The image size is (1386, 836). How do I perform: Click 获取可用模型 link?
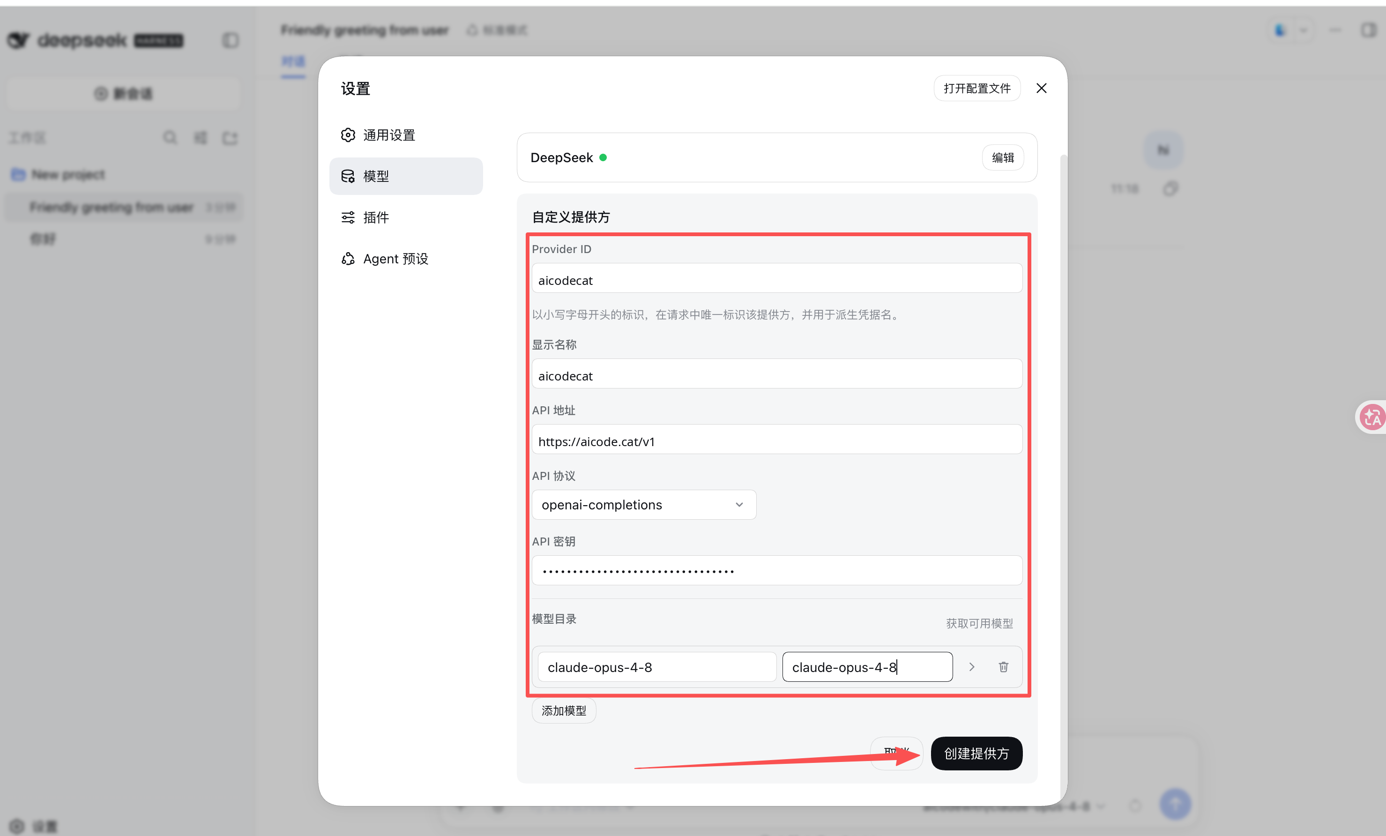(x=979, y=623)
